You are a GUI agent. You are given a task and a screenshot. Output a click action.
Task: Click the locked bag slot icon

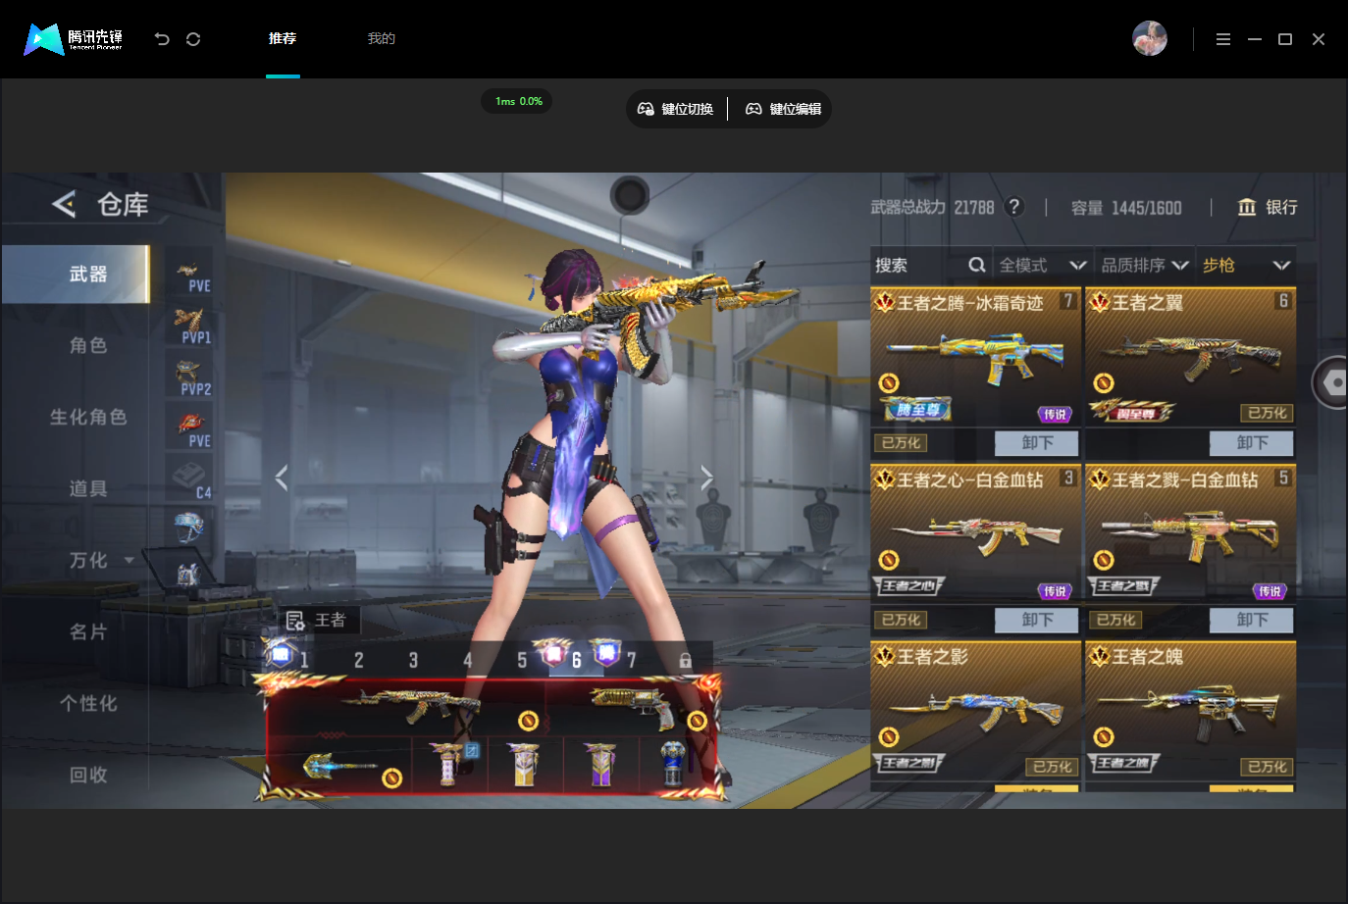pyautogui.click(x=686, y=660)
